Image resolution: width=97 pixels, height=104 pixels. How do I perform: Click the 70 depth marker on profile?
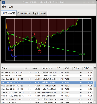(12, 50)
